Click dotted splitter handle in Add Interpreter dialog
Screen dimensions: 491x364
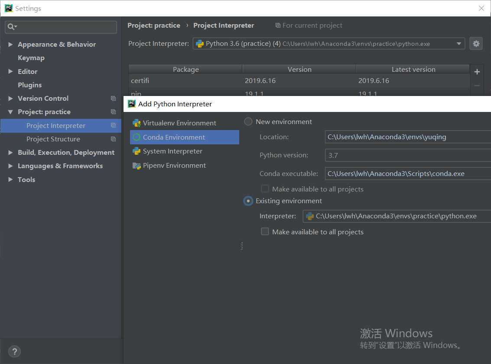pyautogui.click(x=241, y=246)
